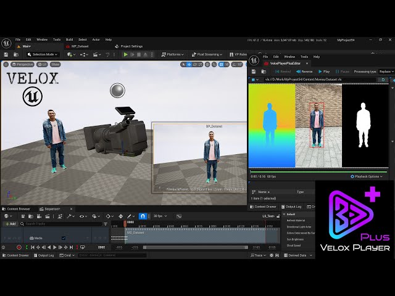Viewport: 395px width, 296px height.
Task: Open the Actor menu
Action: click(96, 39)
